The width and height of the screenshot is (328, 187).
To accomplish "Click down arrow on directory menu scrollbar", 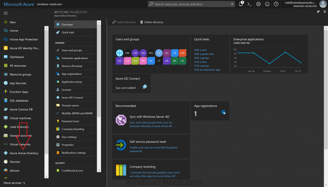I will click(99, 170).
